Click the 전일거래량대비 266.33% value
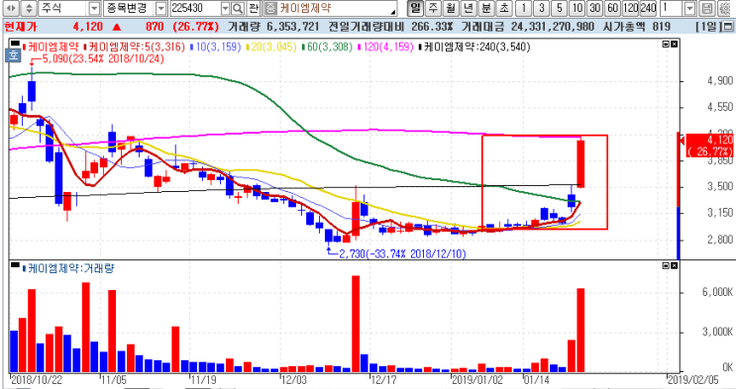736x389 pixels. [432, 27]
